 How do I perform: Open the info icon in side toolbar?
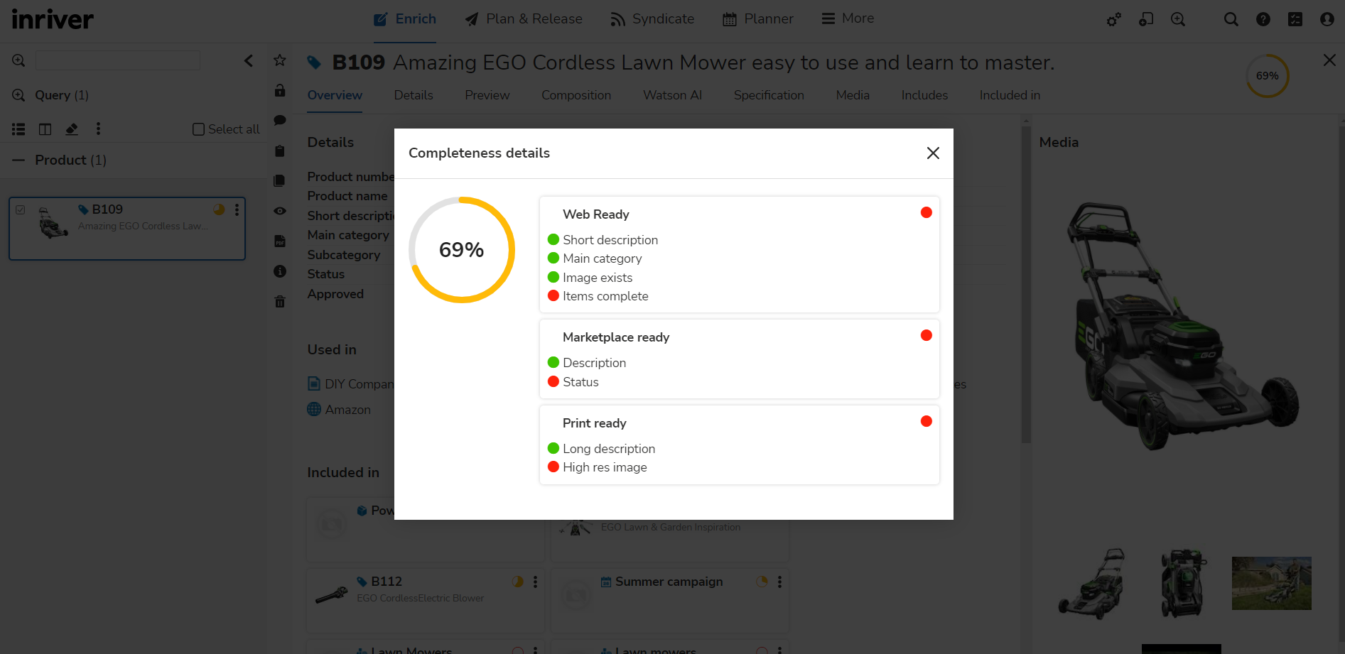[280, 271]
